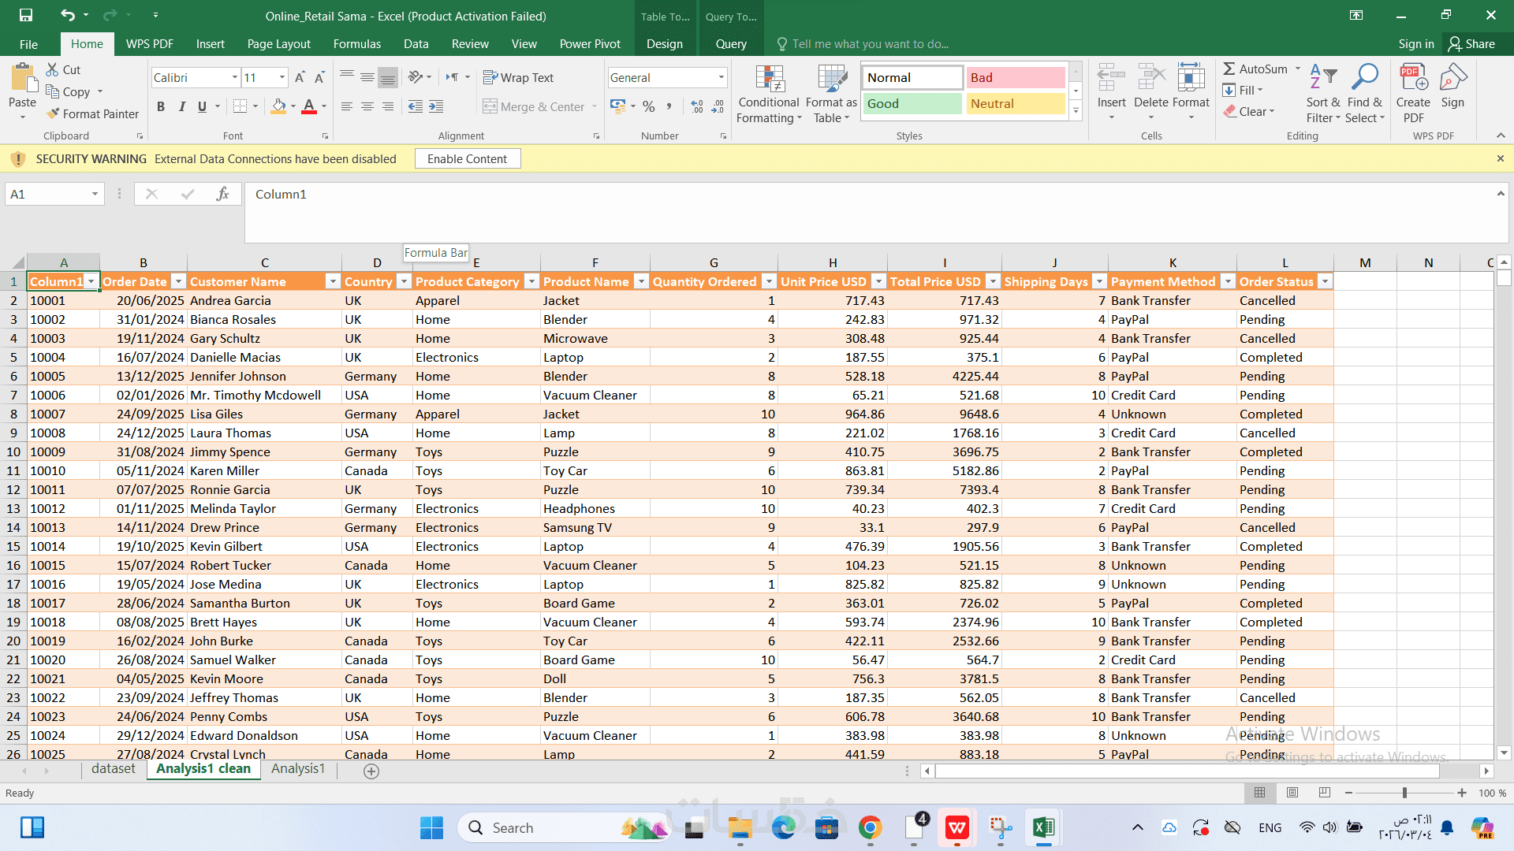
Task: Toggle Wrap Text for selected cell
Action: tap(518, 77)
